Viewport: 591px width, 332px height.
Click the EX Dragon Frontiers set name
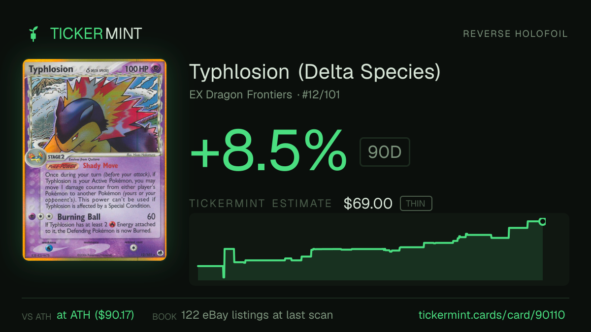coord(241,94)
